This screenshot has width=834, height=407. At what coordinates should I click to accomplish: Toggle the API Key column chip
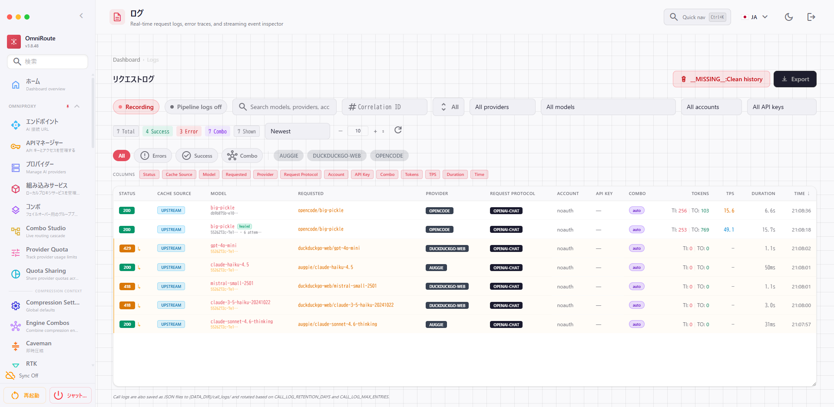(x=362, y=175)
